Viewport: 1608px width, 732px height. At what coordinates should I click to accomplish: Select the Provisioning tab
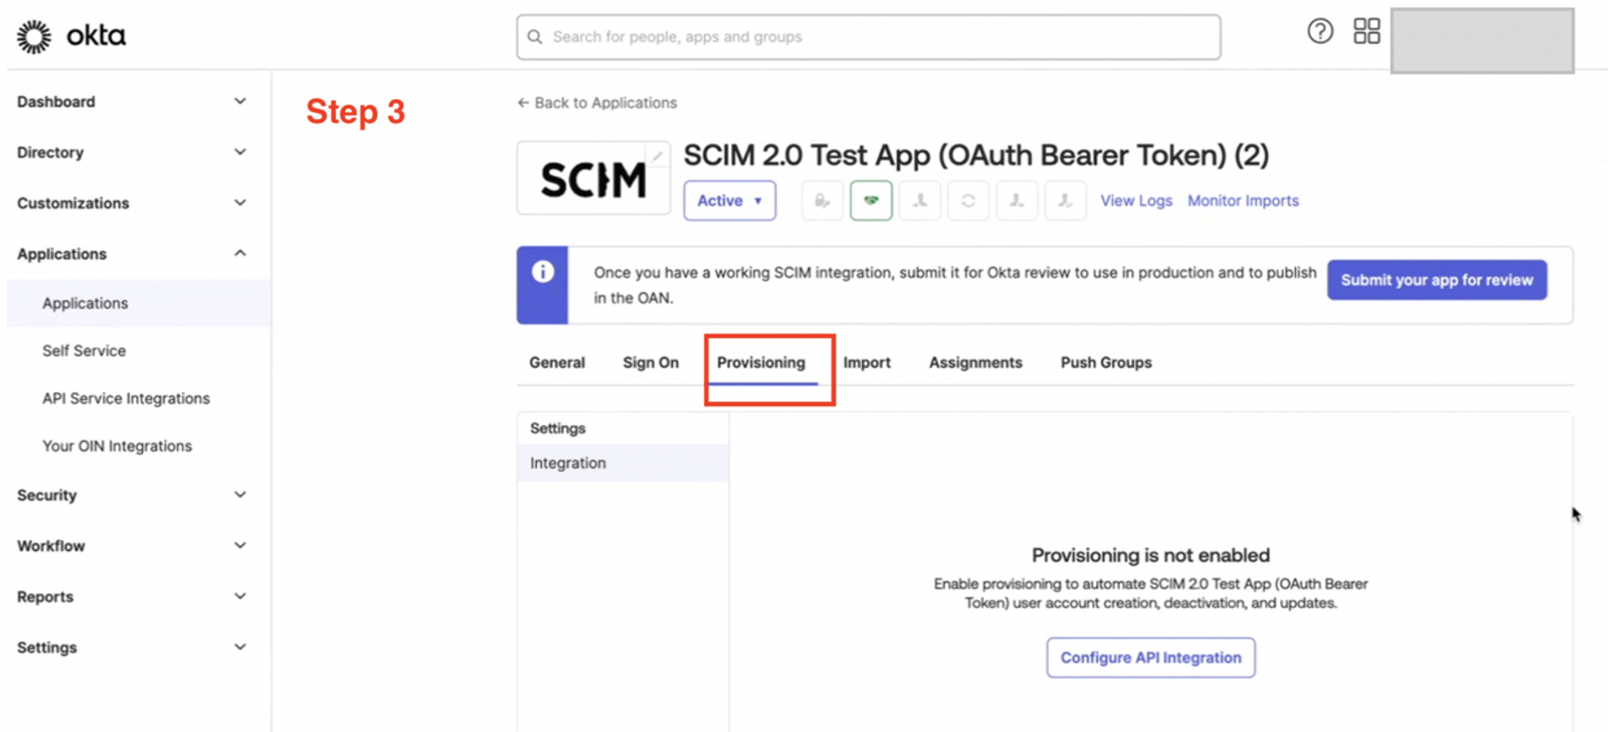click(761, 362)
